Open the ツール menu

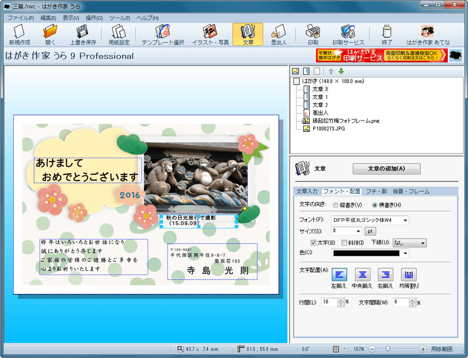120,18
